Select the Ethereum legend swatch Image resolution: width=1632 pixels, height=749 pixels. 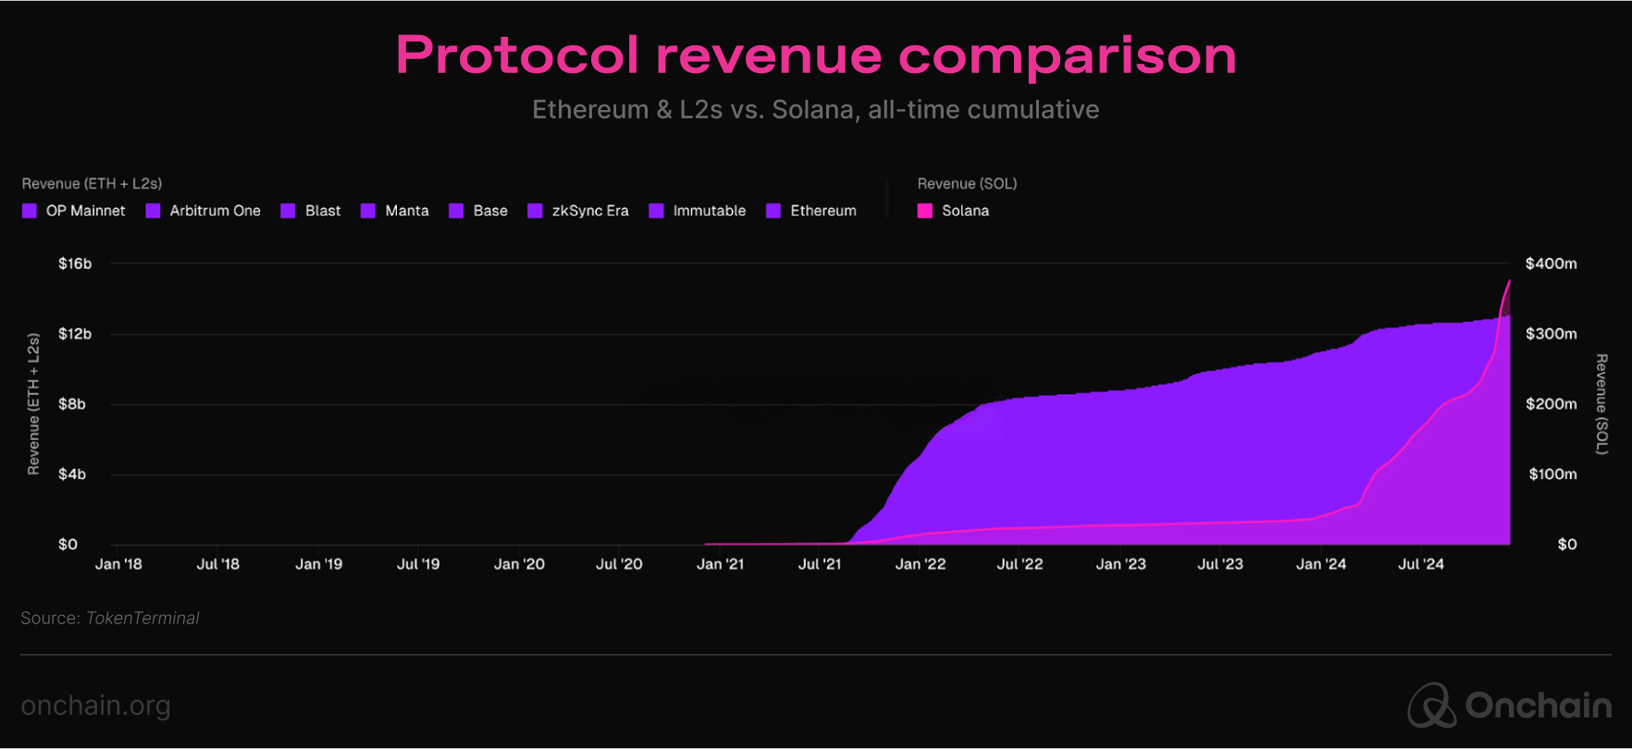[x=774, y=211]
